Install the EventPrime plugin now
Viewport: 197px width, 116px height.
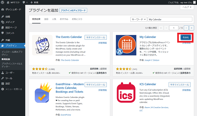(96, 85)
